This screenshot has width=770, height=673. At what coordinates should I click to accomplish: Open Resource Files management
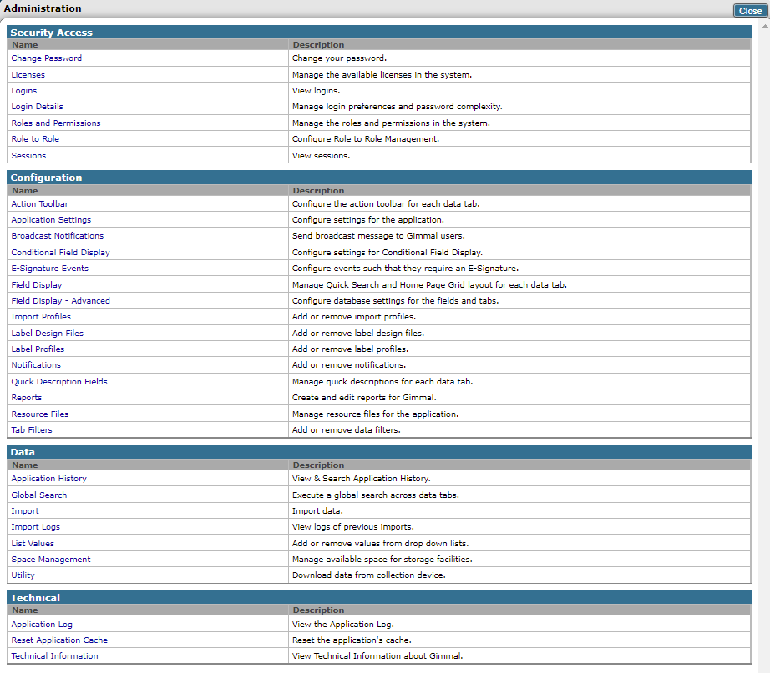[39, 414]
